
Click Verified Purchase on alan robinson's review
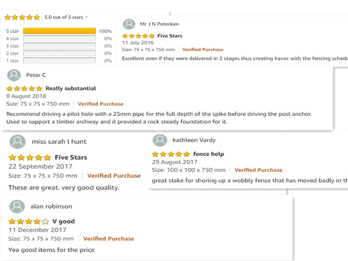click(108, 239)
